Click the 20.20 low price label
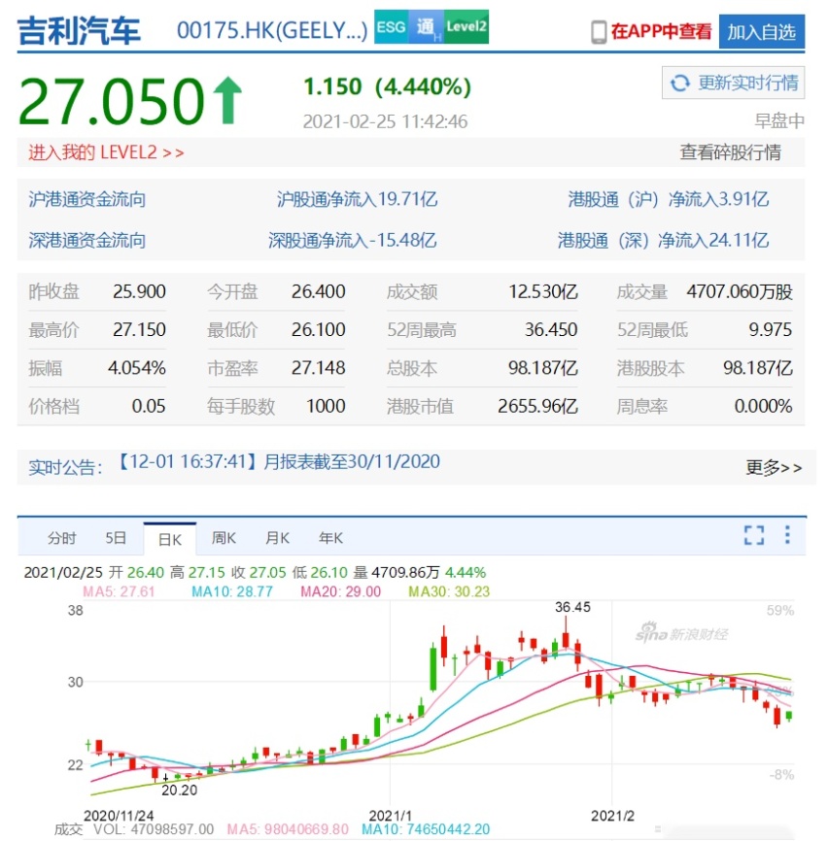The image size is (828, 841). pos(179,791)
